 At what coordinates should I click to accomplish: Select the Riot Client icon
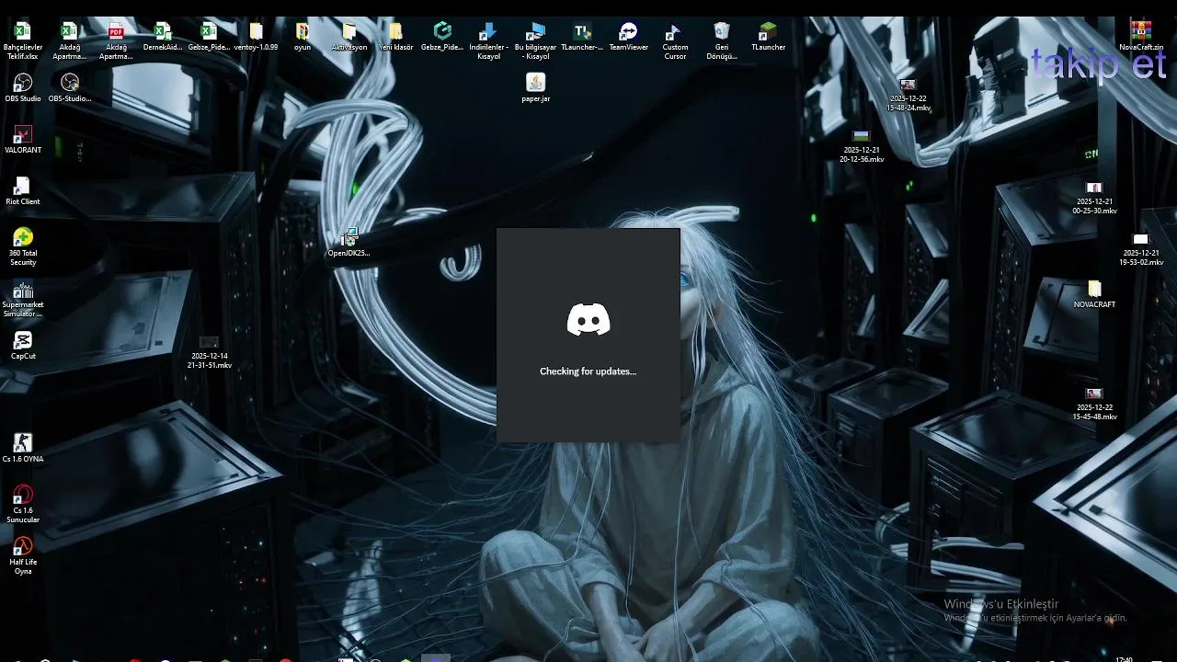point(23,187)
